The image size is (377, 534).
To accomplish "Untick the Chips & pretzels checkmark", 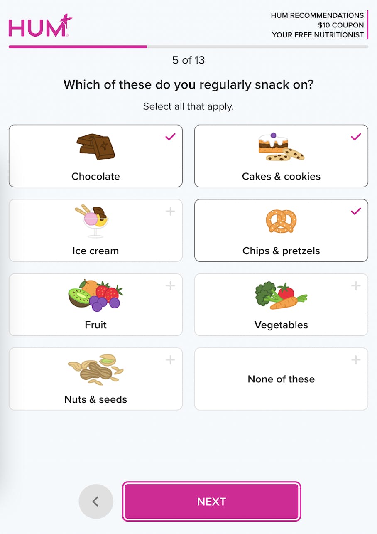I will point(356,211).
